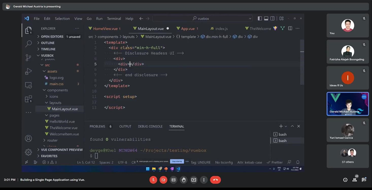This screenshot has width=372, height=190.
Task: Show errors and warnings count in status bar
Action: click(x=50, y=162)
